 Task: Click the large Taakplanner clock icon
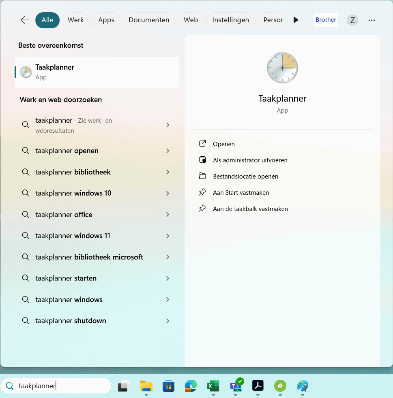click(282, 68)
